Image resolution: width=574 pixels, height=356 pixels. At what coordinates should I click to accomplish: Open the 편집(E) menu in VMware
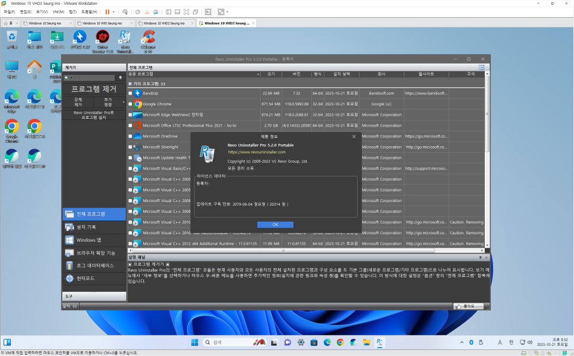tap(26, 12)
